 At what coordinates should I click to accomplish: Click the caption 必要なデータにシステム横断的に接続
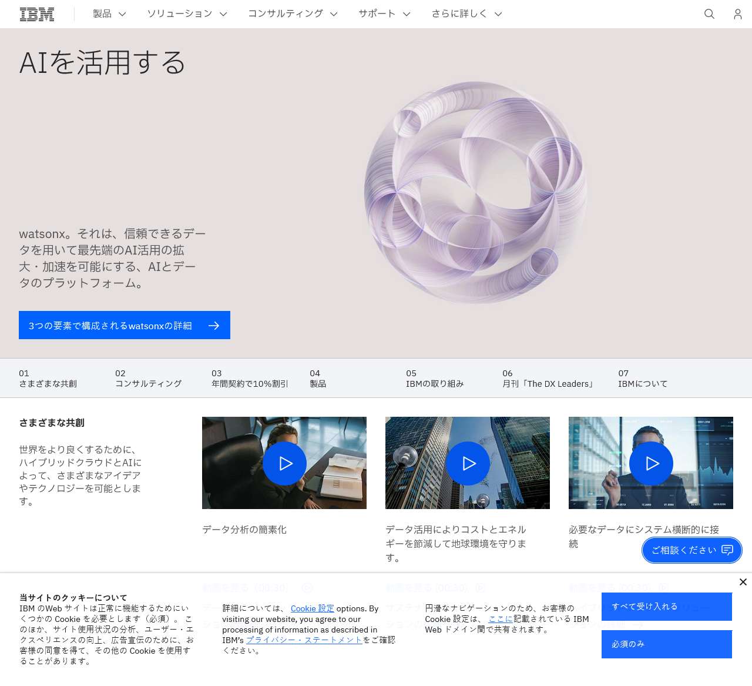(x=644, y=537)
